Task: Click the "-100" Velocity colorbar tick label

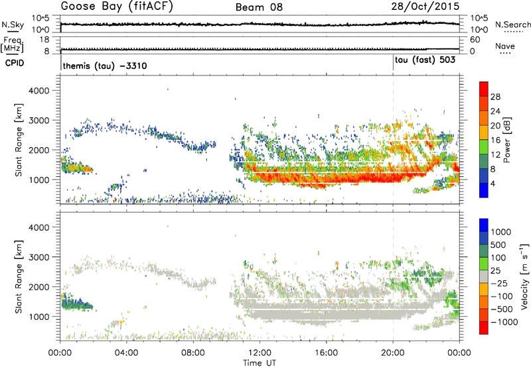Action: coord(502,296)
